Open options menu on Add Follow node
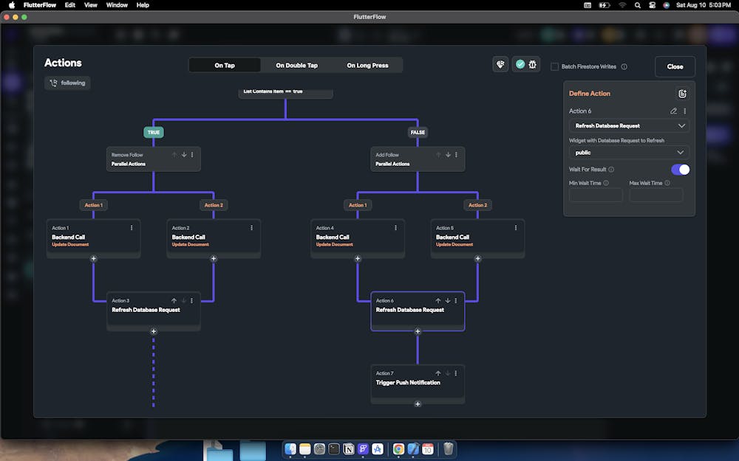Screen dimensions: 739x461 (456, 155)
